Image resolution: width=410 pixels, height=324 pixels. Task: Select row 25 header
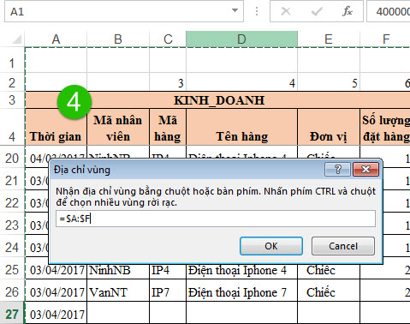point(12,268)
